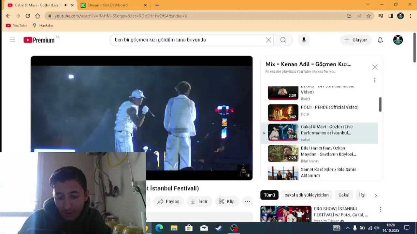This screenshot has height=234, width=417.
Task: Close the Cakal & Mavi YouTube tab
Action: tap(72, 5)
